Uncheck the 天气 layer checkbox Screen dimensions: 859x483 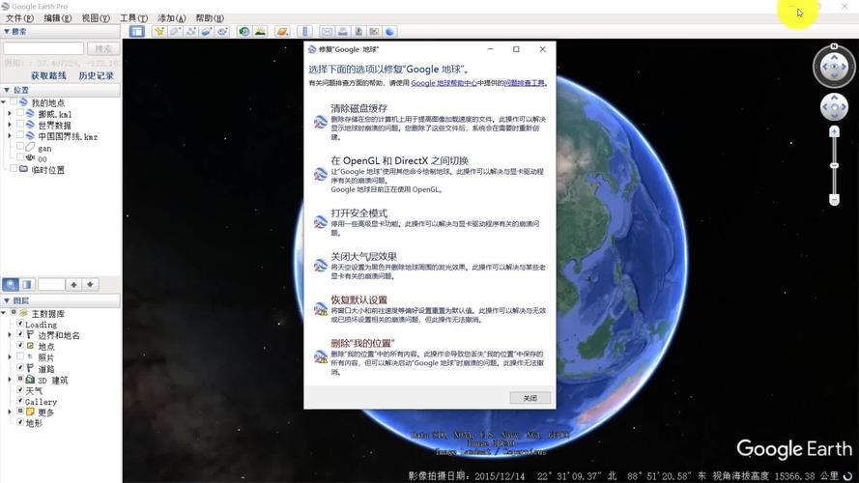click(20, 390)
